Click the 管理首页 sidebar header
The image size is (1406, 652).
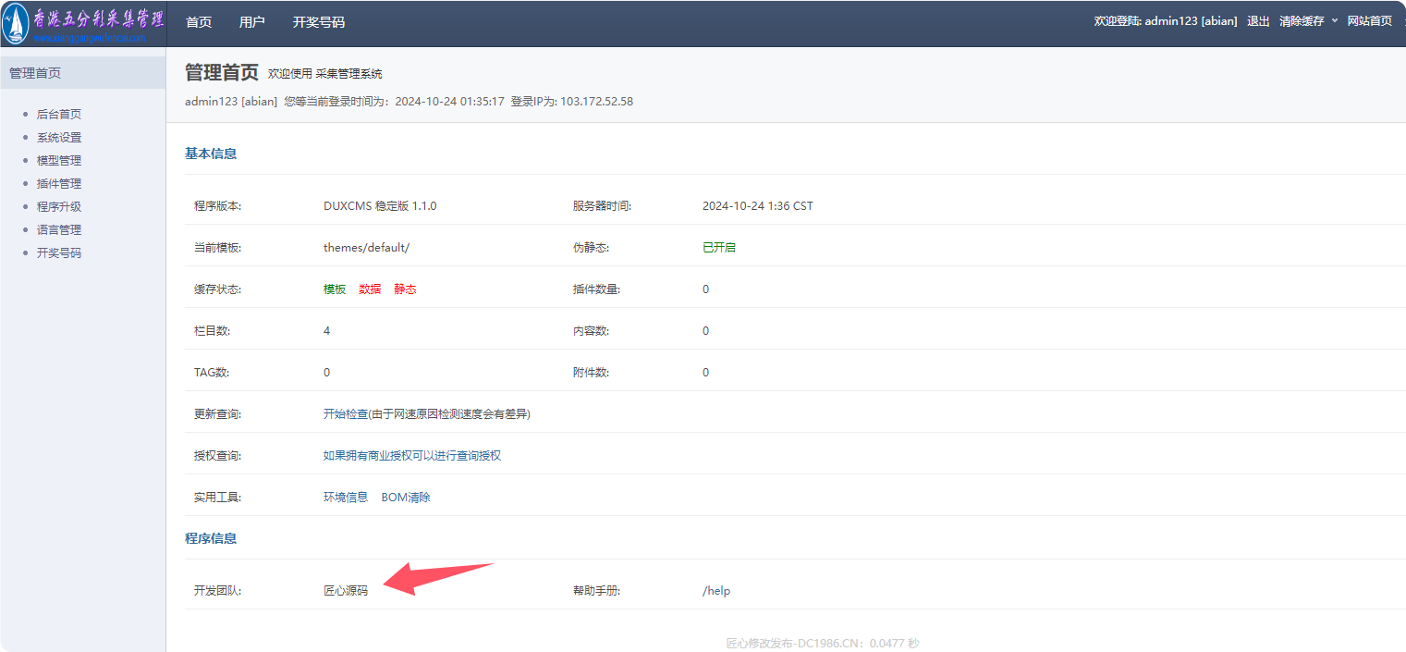pyautogui.click(x=35, y=73)
